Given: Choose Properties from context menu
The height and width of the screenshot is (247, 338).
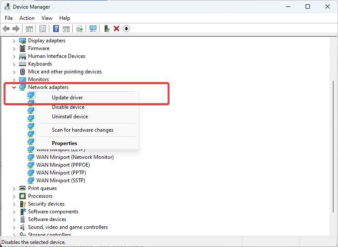Looking at the screenshot, I should 87,143.
